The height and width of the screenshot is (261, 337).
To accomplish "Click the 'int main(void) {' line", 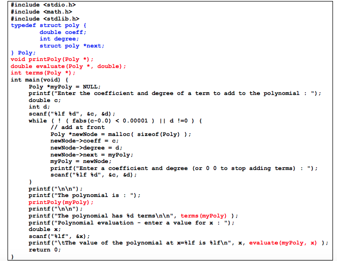I will point(40,80).
